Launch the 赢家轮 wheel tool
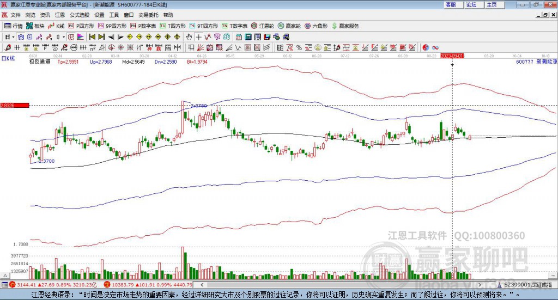Screen dimensions: 558x300 click(289, 26)
